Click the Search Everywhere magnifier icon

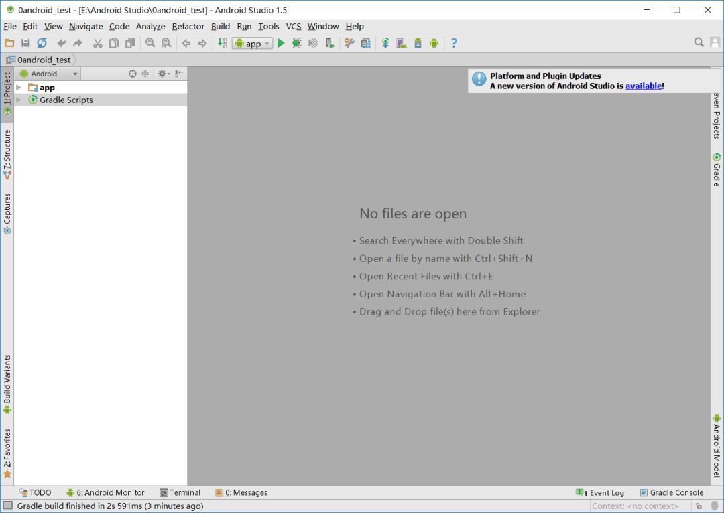[699, 42]
